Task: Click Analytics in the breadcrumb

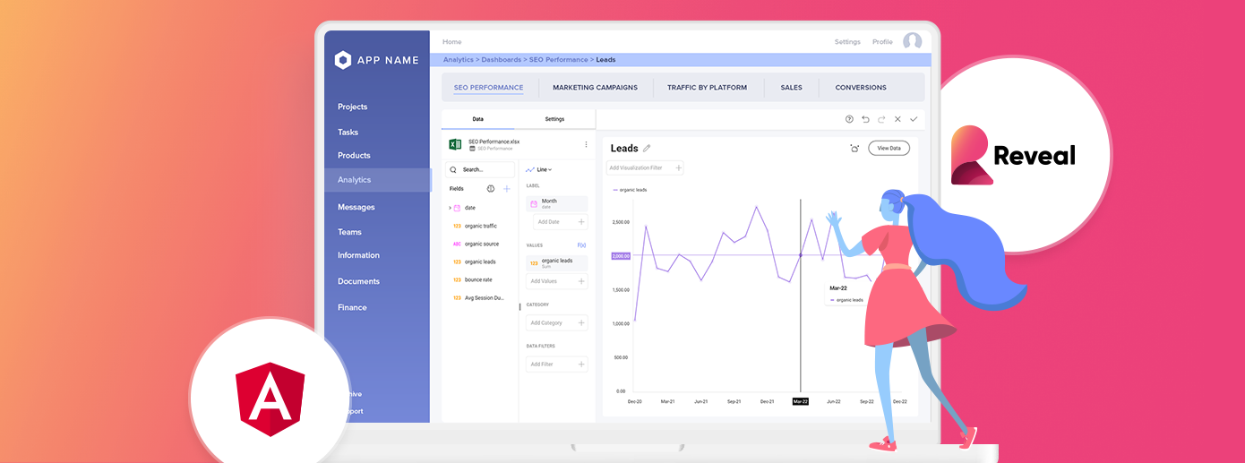Action: (459, 60)
